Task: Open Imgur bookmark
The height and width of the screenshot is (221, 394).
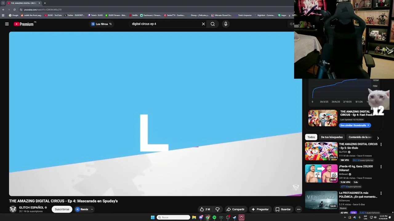Action: pos(282,15)
